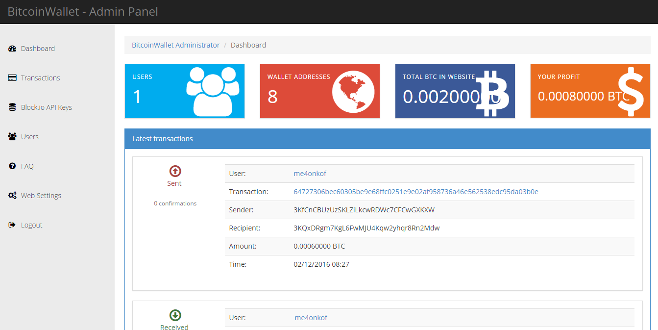Click the FAQ question mark icon

coord(12,166)
